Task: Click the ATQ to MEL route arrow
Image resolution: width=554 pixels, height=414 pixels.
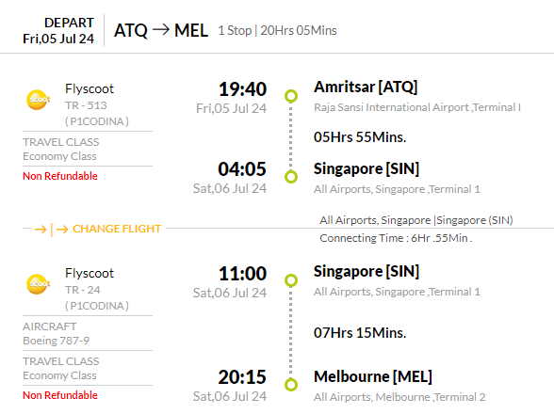Action: [161, 30]
